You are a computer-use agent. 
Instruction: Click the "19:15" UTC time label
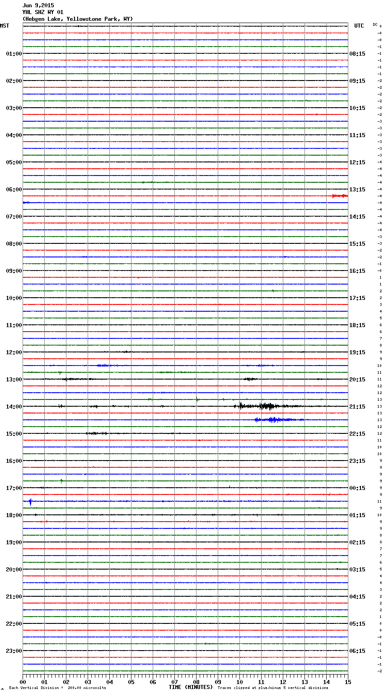[357, 352]
